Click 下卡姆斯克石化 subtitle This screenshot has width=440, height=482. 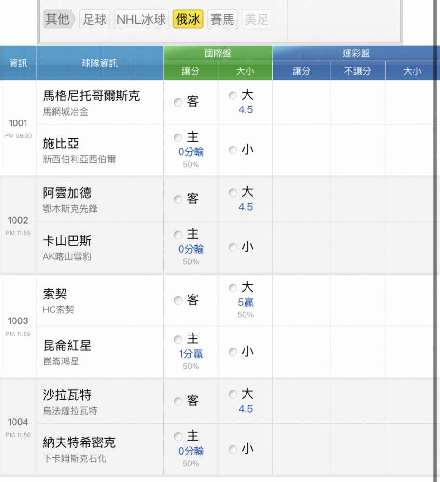(x=75, y=458)
